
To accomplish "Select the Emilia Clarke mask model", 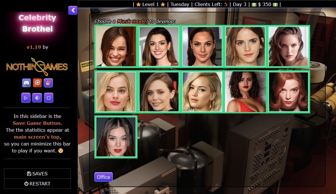I will 115,46.
